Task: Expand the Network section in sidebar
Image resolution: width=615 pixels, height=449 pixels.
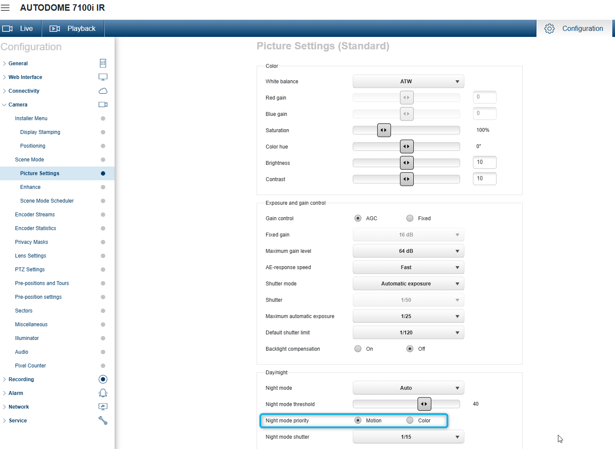Action: 19,407
